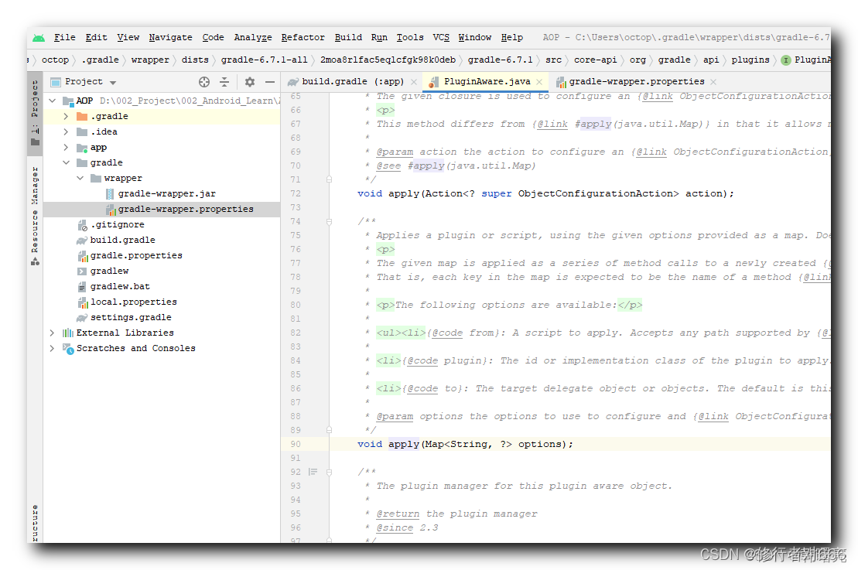Expand the External Libraries node
The height and width of the screenshot is (570, 858).
[51, 333]
